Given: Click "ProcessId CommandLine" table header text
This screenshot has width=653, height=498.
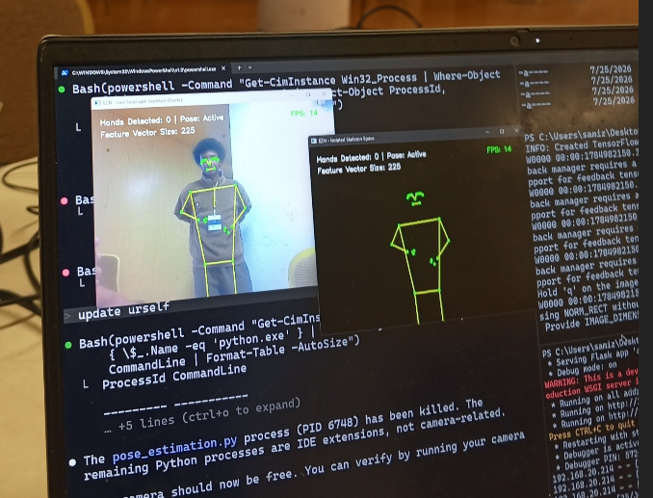Looking at the screenshot, I should [174, 377].
